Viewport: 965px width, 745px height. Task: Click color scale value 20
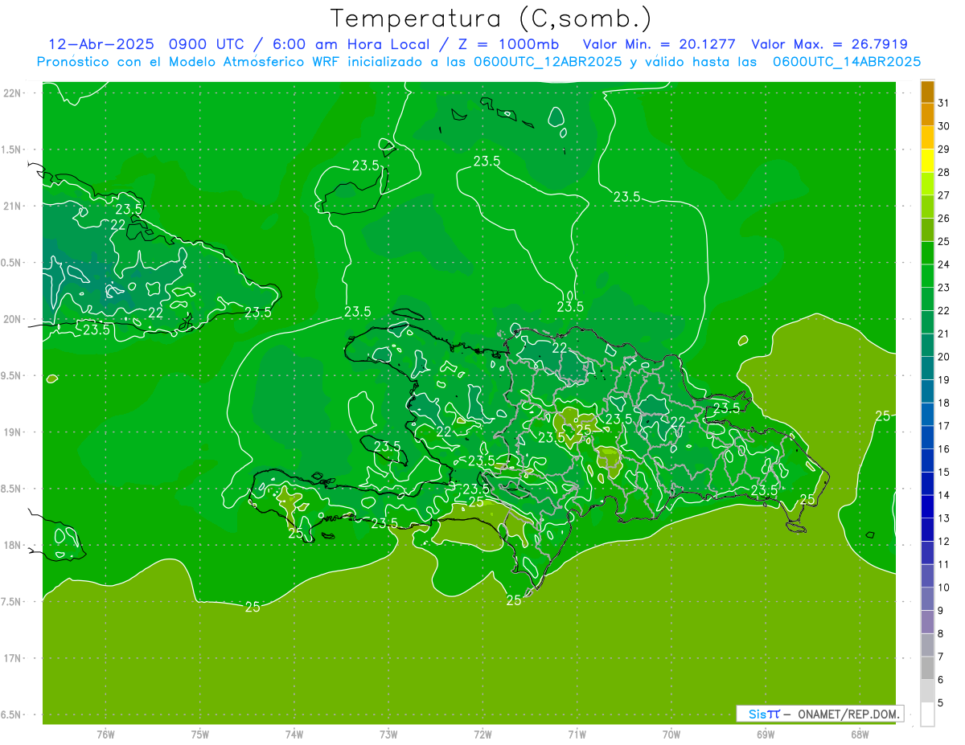pyautogui.click(x=943, y=357)
